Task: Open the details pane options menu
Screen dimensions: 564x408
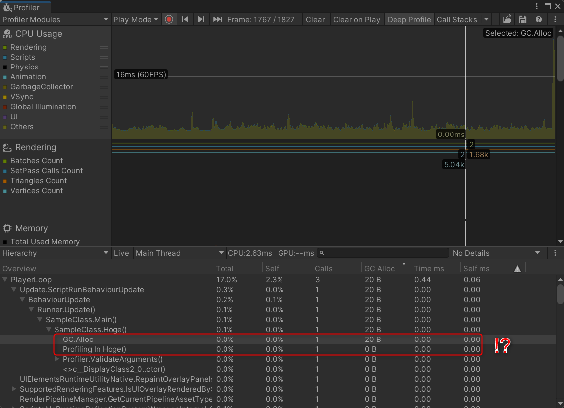Action: (555, 253)
